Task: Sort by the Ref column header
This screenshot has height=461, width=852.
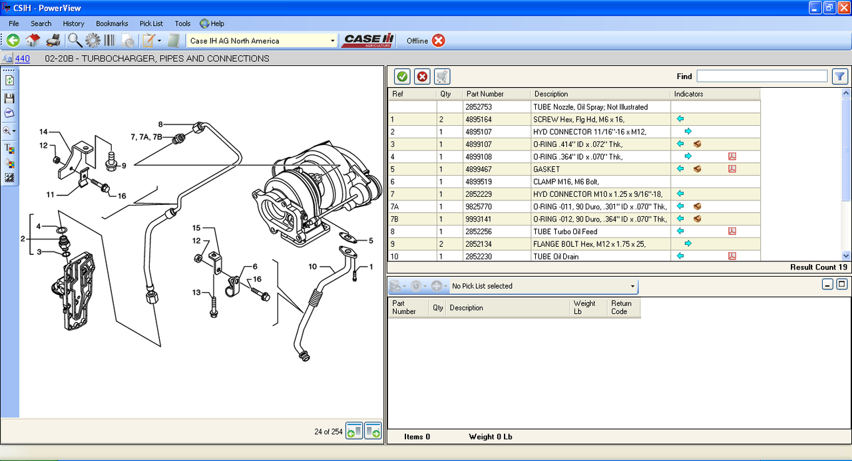Action: (x=413, y=94)
